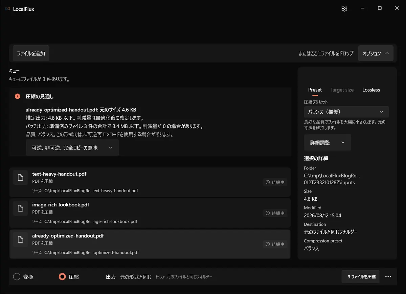This screenshot has width=406, height=294.
Task: Switch to the Preset tab
Action: pos(315,90)
